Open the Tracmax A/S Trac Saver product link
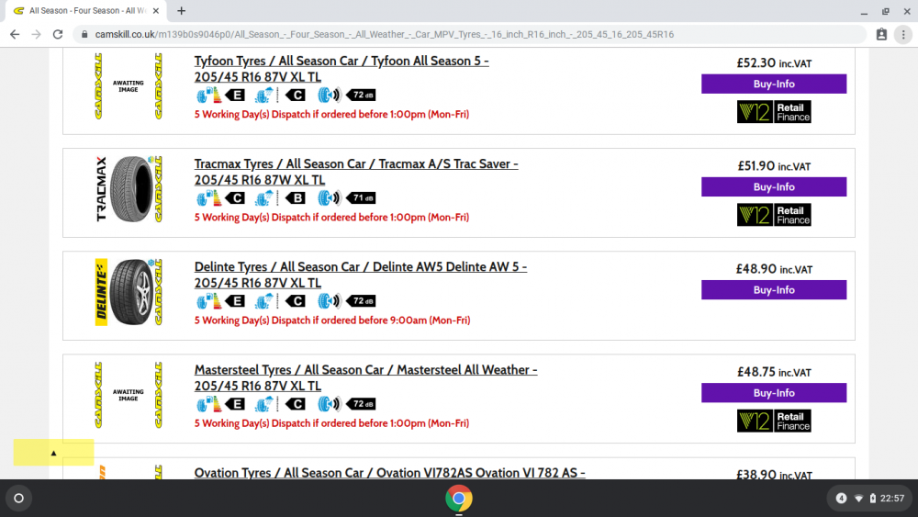 356,172
